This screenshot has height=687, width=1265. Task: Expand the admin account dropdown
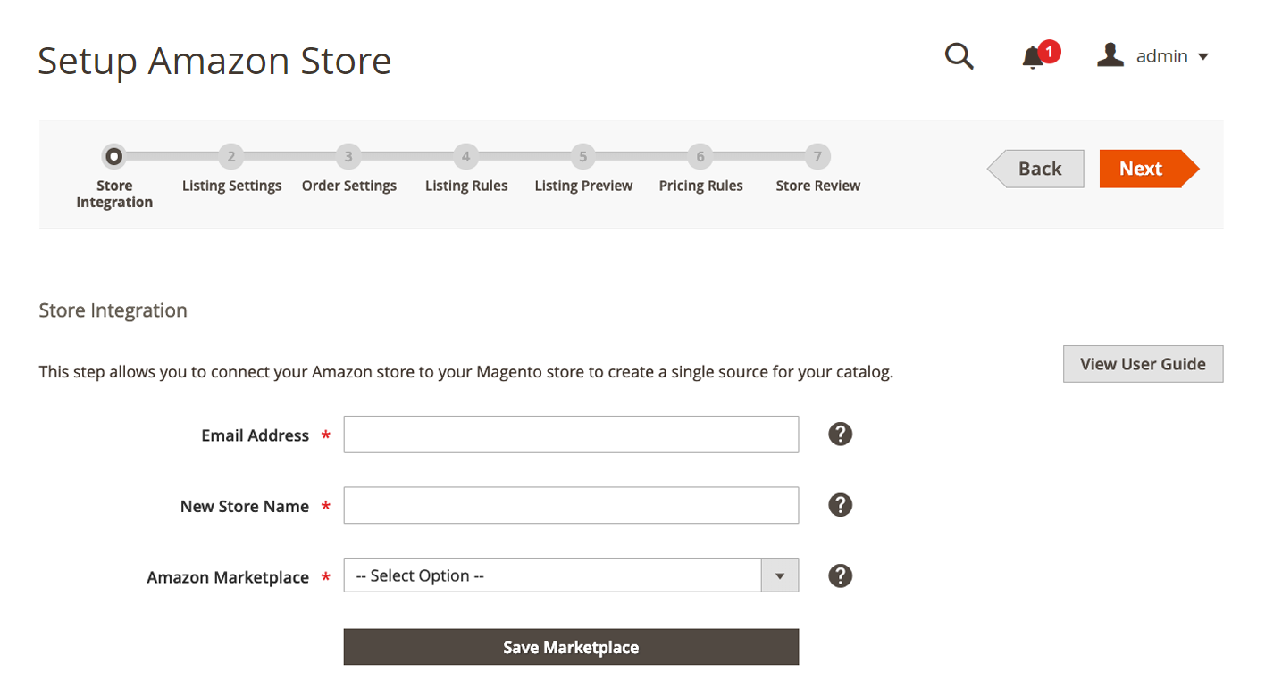click(x=1202, y=57)
